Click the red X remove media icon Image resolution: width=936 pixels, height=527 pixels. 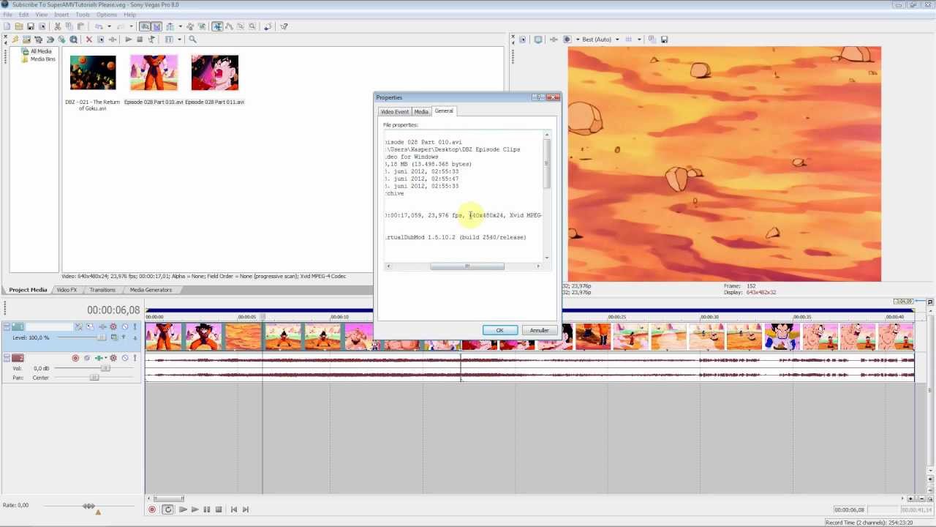[89, 40]
